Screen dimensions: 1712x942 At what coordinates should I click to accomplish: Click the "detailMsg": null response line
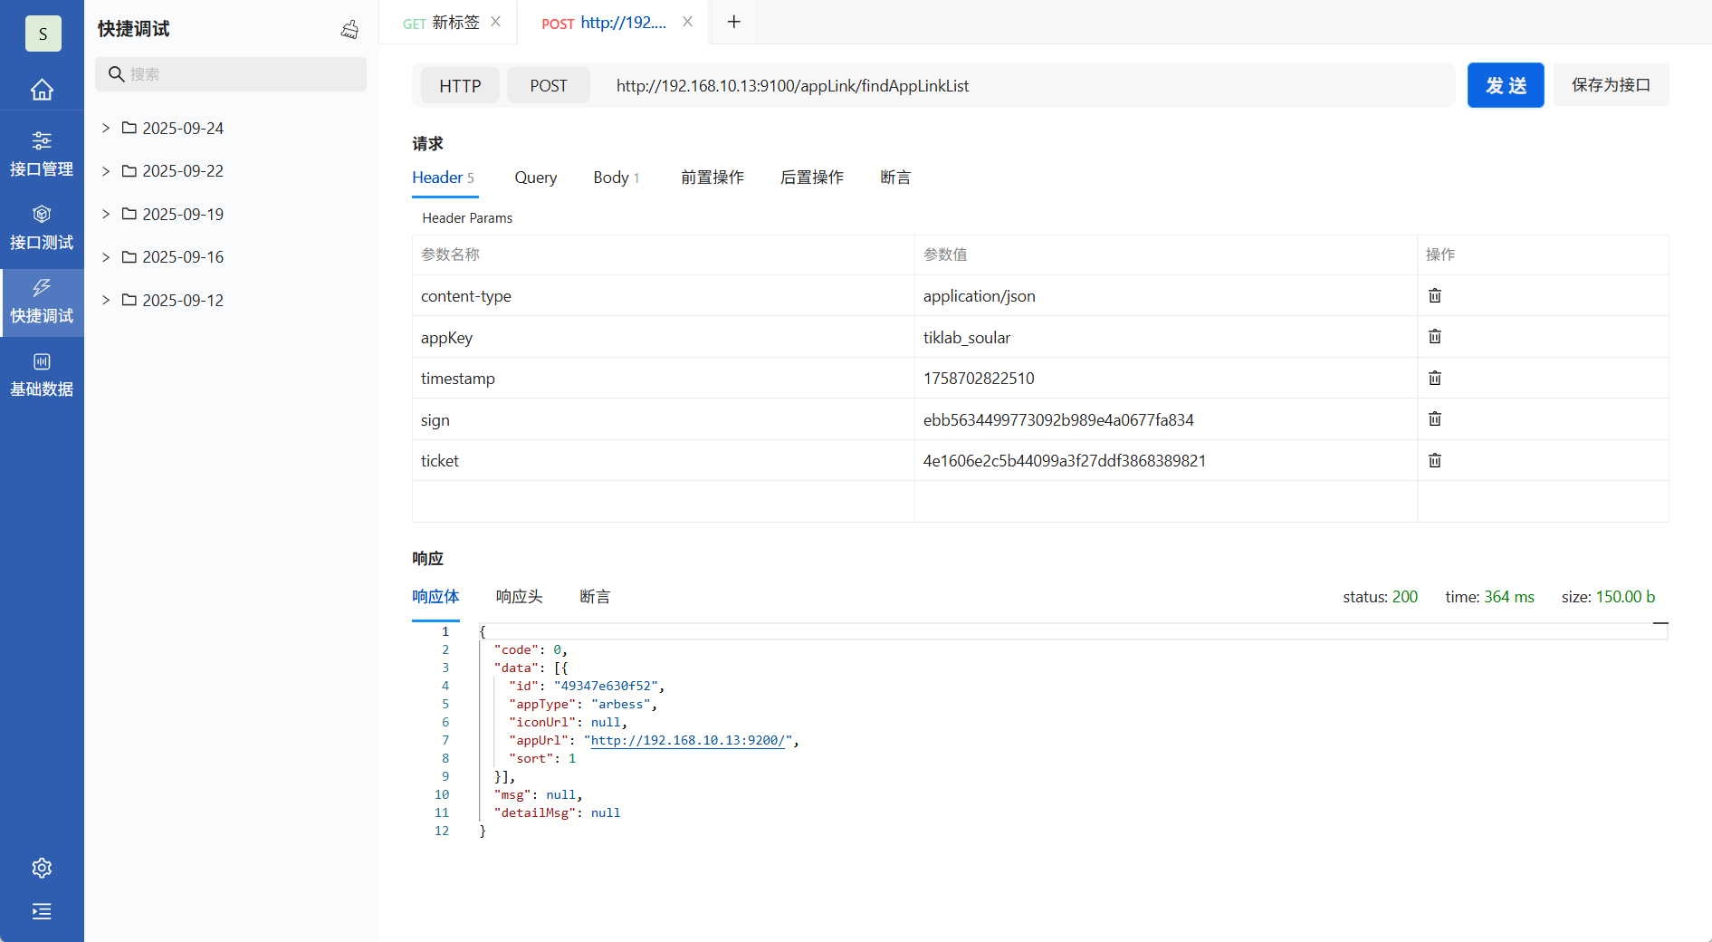coord(558,812)
